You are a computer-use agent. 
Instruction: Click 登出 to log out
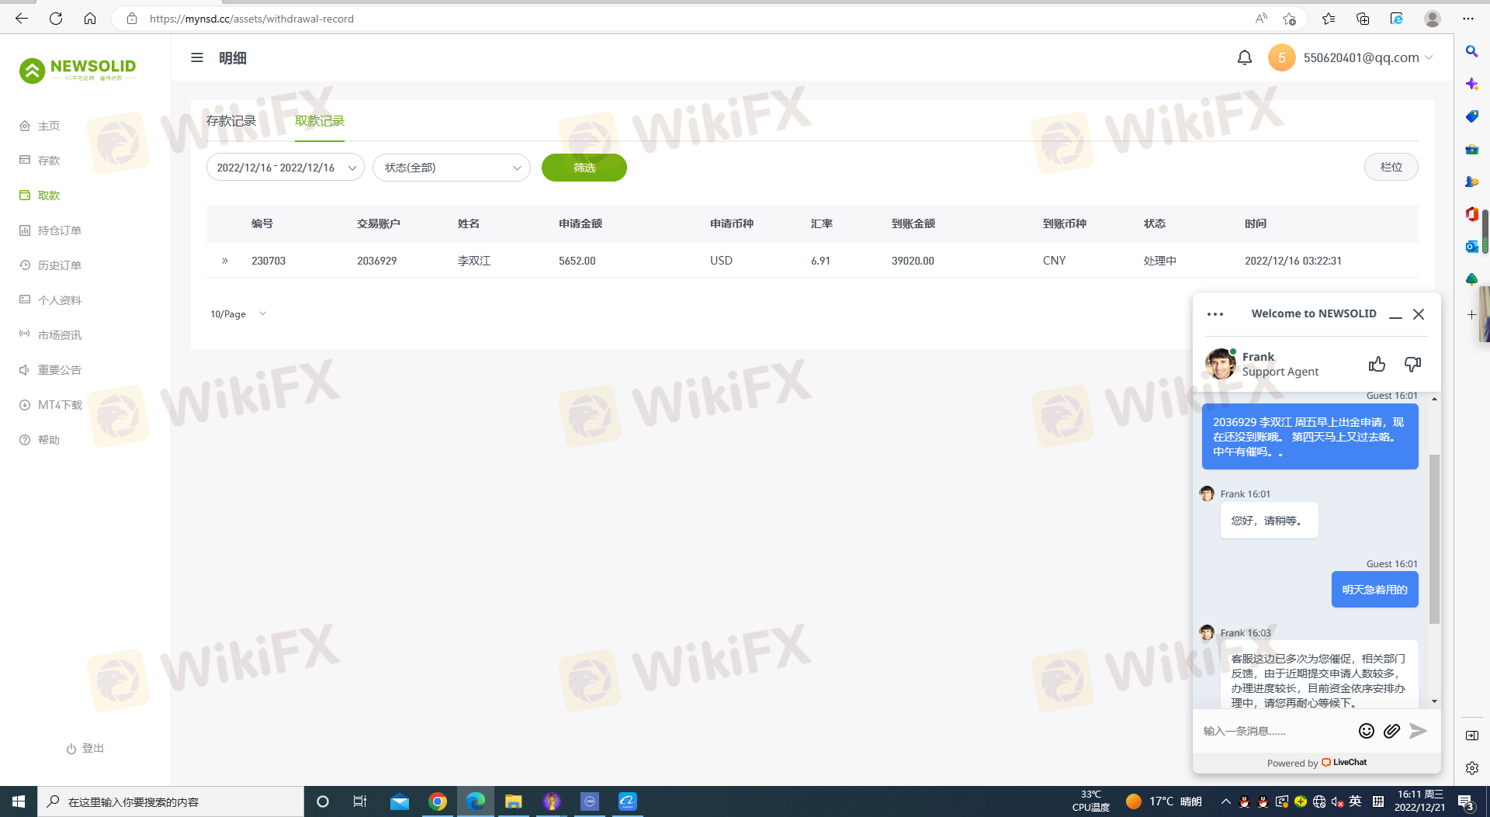[x=85, y=748]
